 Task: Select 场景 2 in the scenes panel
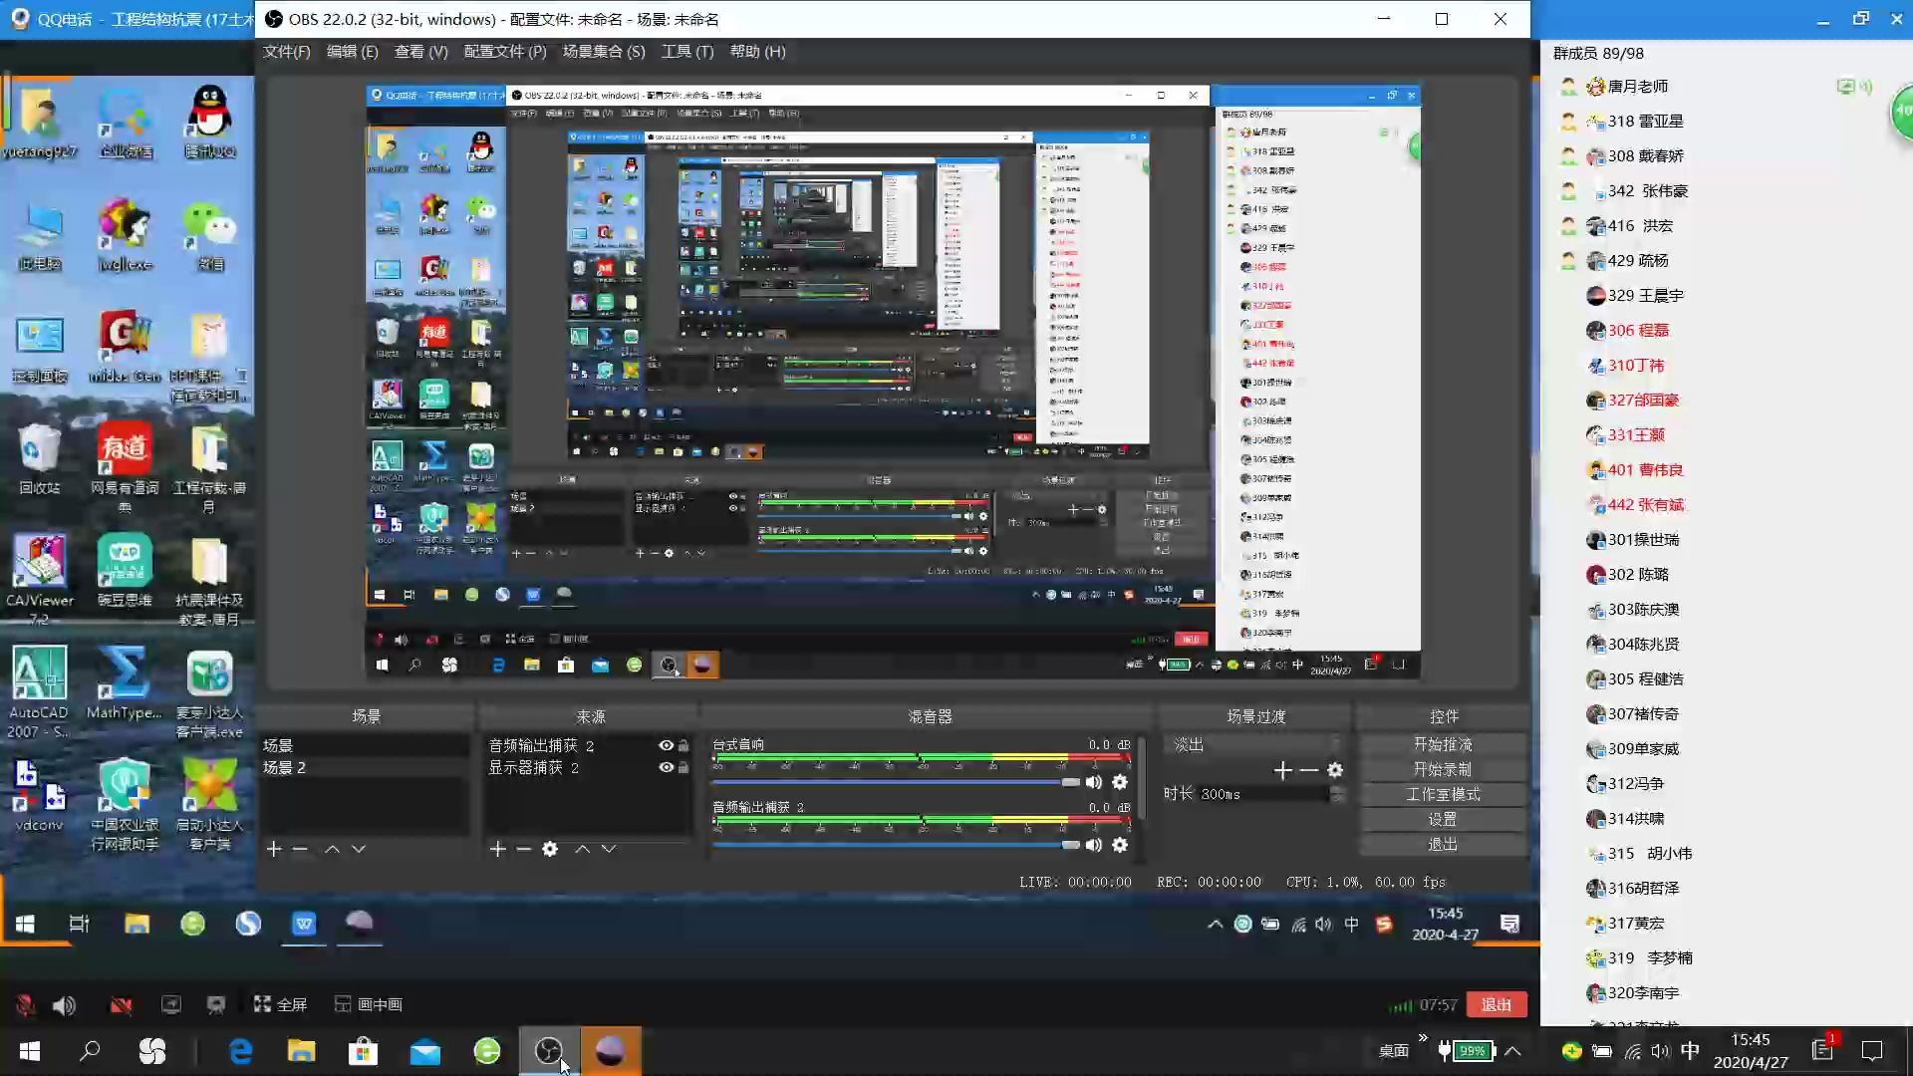point(286,767)
